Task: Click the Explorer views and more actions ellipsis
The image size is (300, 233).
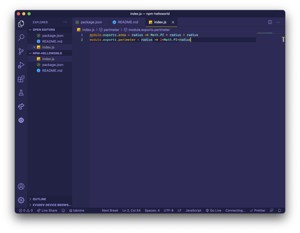Action: (x=65, y=22)
